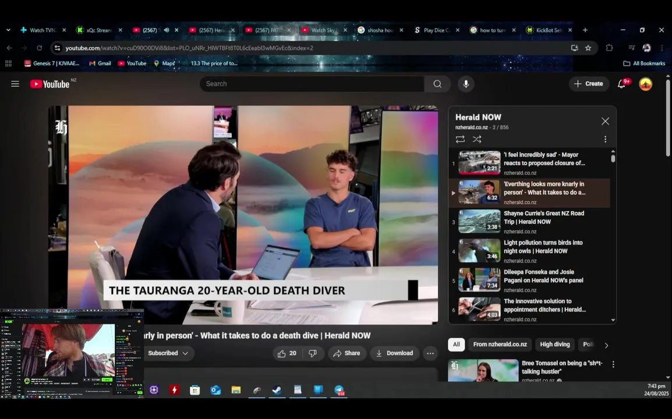Open File Explorer from taskbar

pos(236,390)
